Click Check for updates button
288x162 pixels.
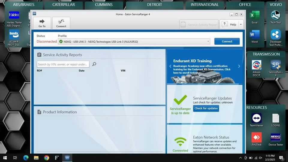point(206,108)
